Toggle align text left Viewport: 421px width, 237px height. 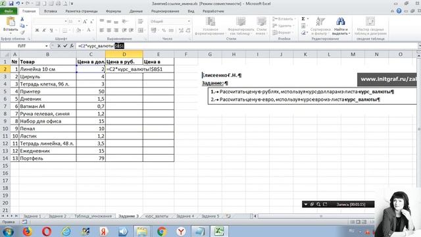point(102,30)
